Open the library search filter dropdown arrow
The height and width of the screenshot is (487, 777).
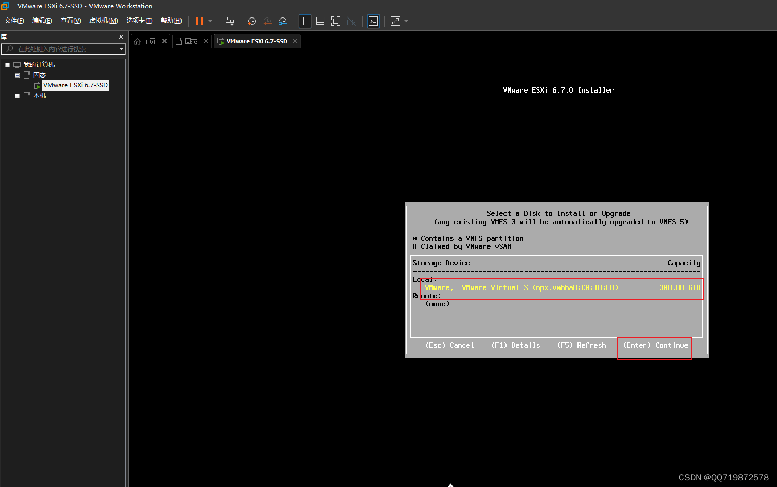click(121, 49)
